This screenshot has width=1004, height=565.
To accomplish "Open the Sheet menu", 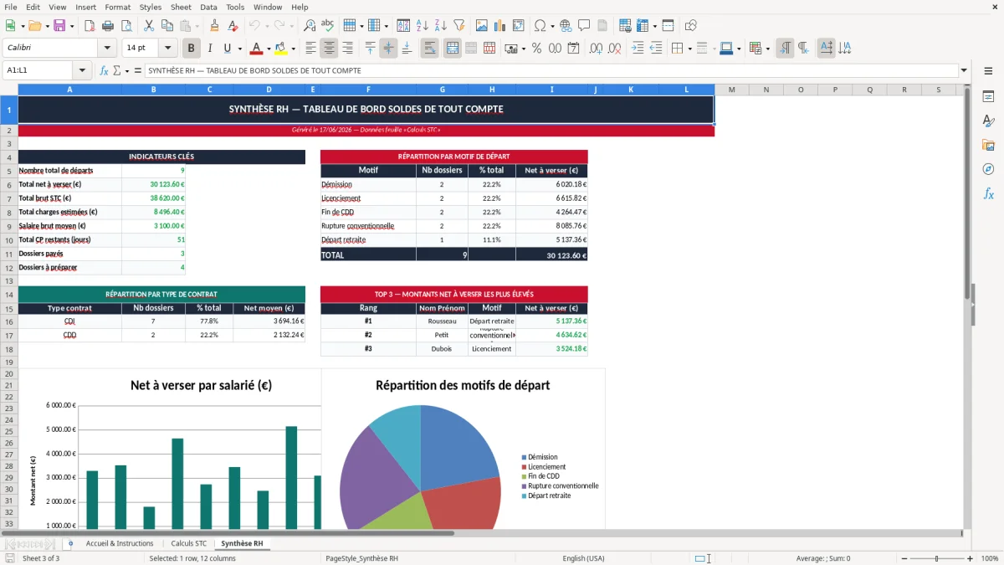I will pos(181,7).
